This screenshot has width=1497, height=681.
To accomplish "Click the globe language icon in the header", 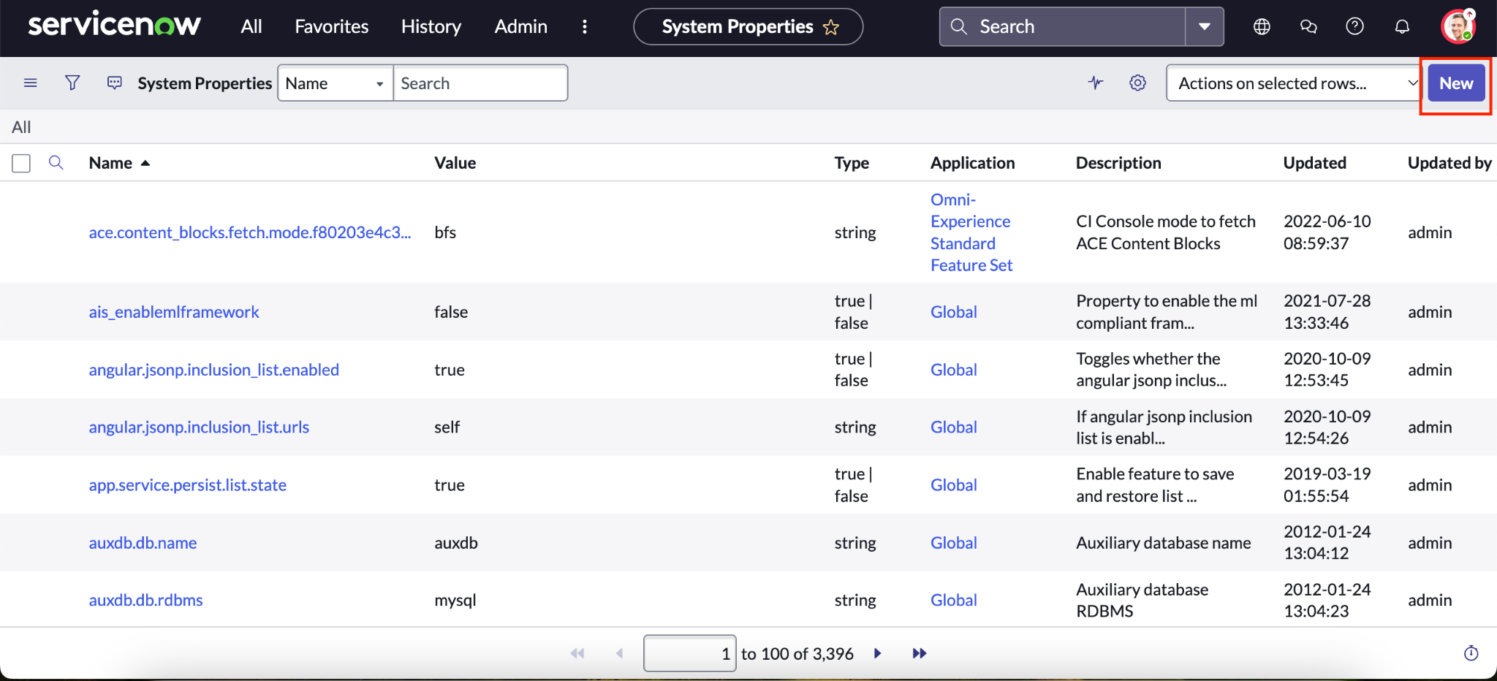I will point(1261,26).
